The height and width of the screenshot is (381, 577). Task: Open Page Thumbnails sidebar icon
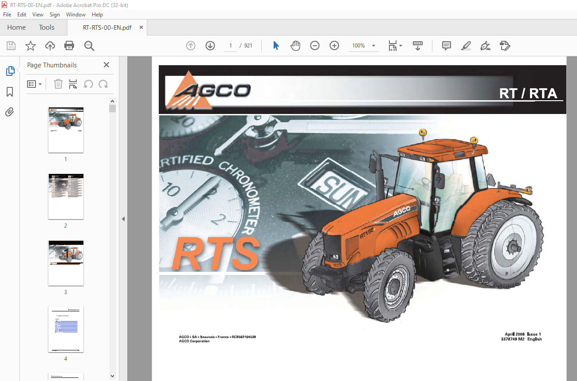coord(10,71)
